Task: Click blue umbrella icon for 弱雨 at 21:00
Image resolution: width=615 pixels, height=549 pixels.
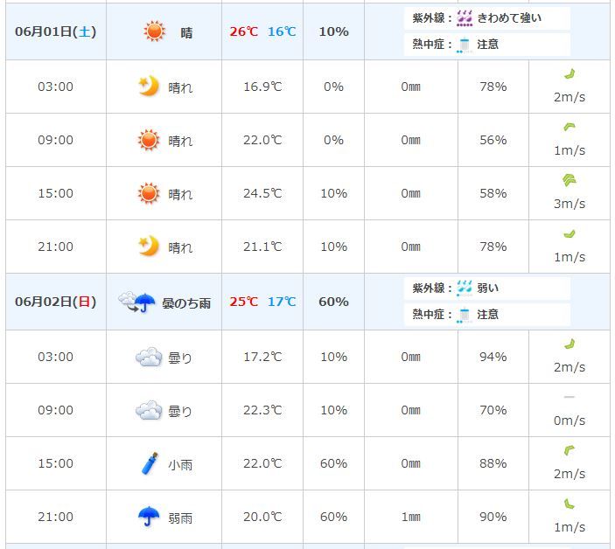Action: coord(149,516)
